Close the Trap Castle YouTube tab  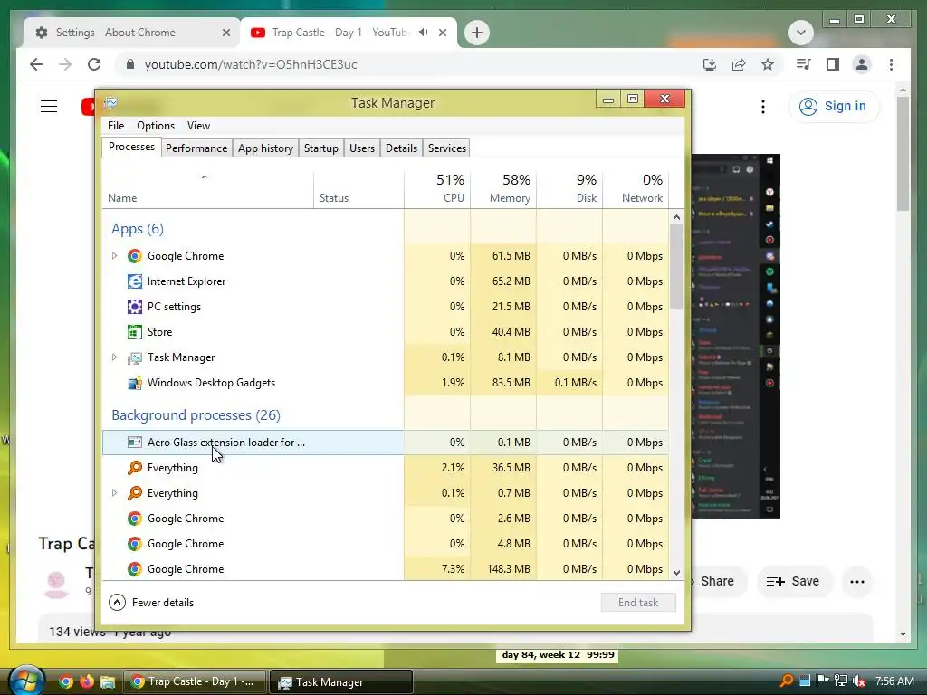[x=443, y=33]
